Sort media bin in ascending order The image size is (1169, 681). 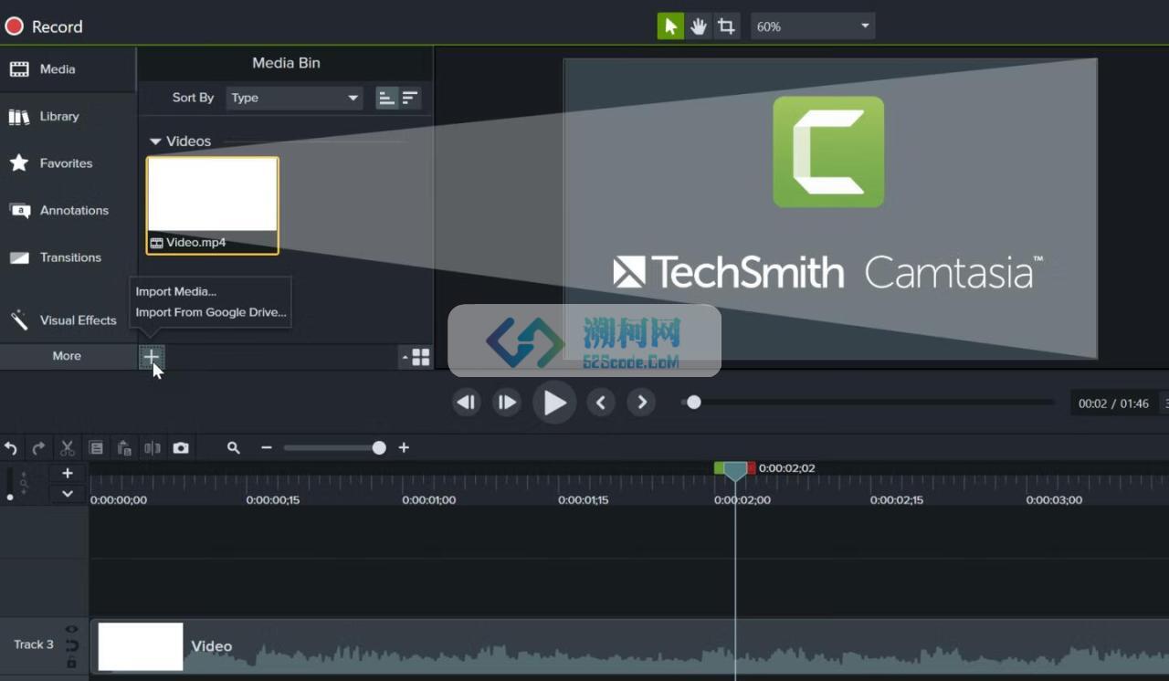click(x=387, y=98)
